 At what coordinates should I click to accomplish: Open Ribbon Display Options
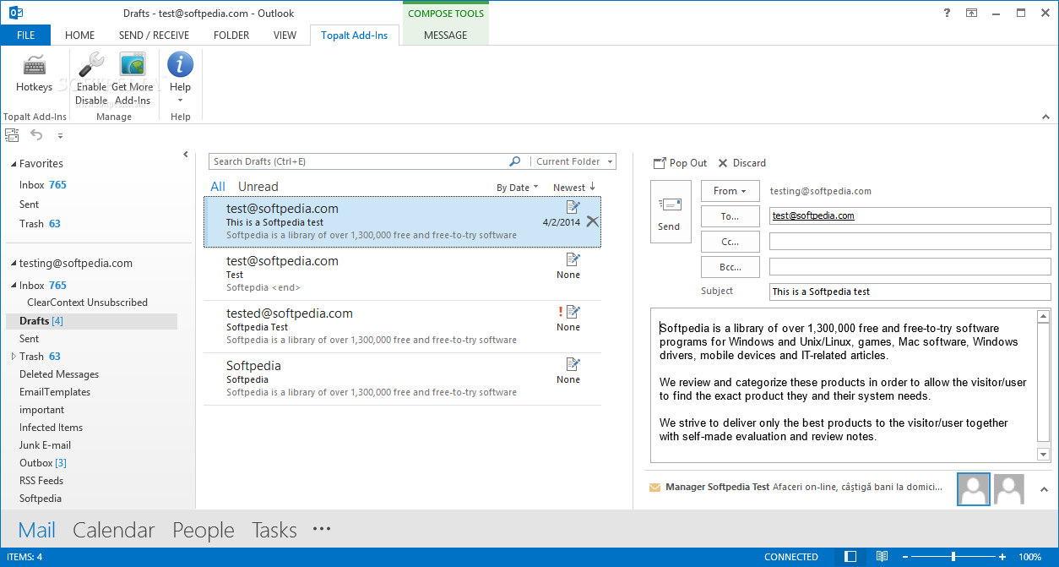pos(972,13)
